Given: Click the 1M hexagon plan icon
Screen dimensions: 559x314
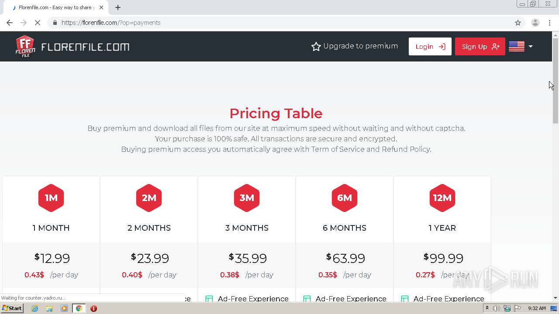Looking at the screenshot, I should click(x=51, y=198).
